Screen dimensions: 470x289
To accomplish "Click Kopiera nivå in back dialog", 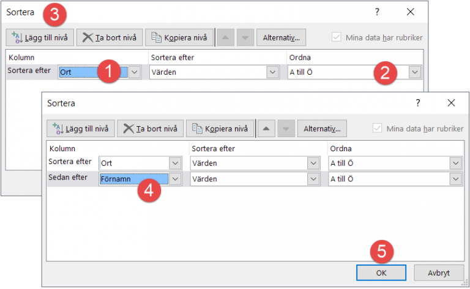I will (x=179, y=37).
